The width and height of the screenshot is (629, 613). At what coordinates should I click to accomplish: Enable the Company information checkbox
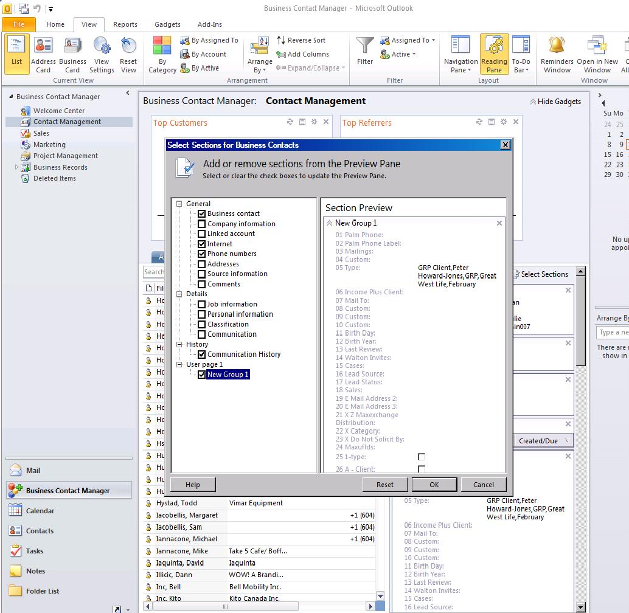click(202, 224)
